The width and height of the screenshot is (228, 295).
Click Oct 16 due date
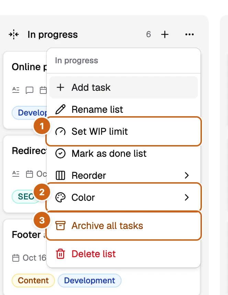34,258
